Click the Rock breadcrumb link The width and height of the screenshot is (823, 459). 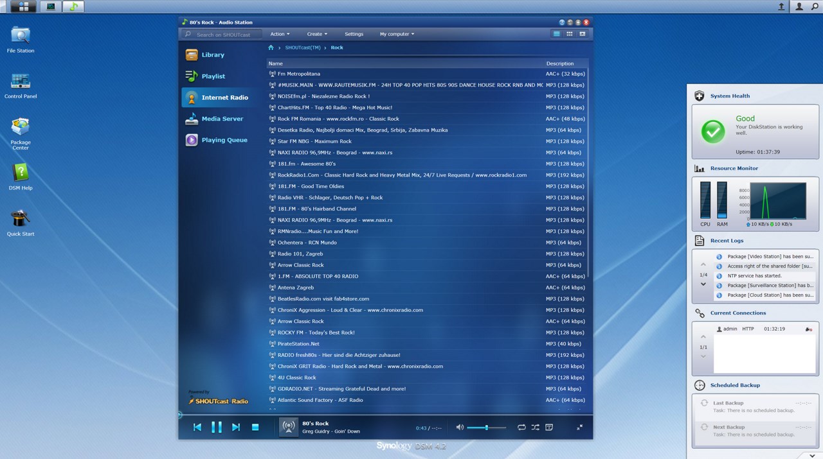pos(337,48)
